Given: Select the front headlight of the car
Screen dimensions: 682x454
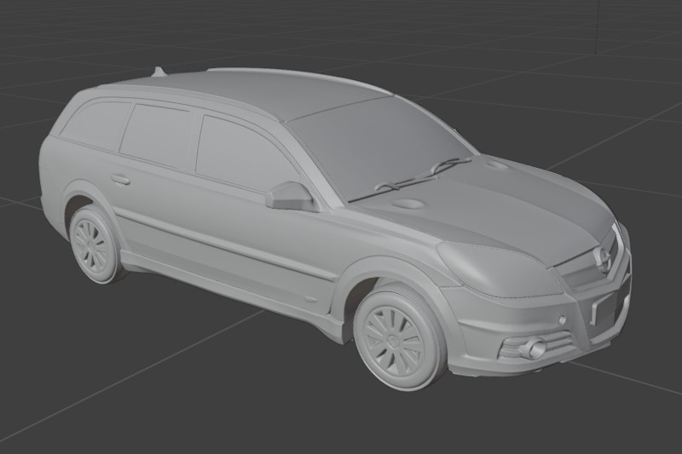Looking at the screenshot, I should [x=500, y=269].
